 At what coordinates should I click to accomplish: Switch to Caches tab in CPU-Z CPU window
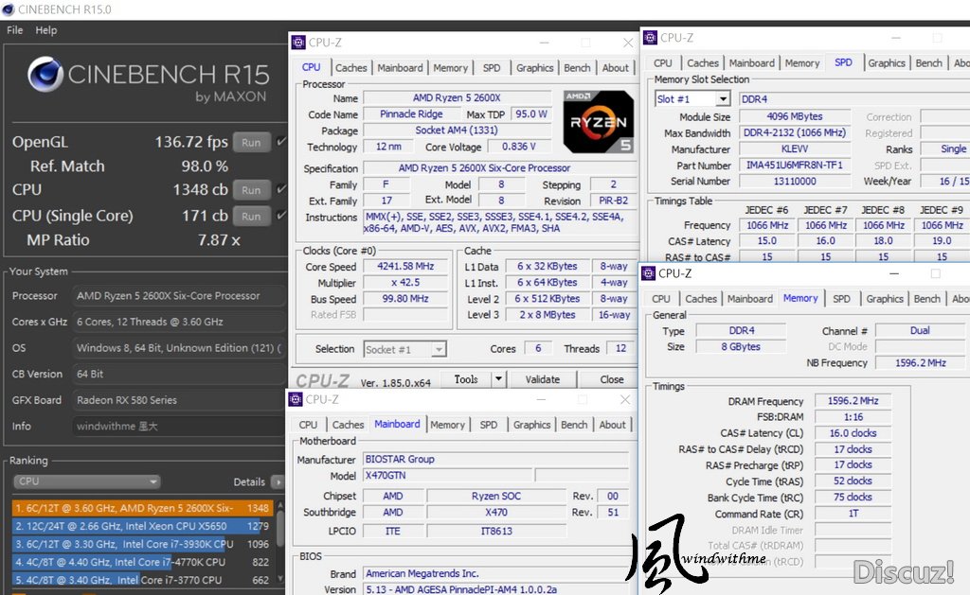click(350, 67)
